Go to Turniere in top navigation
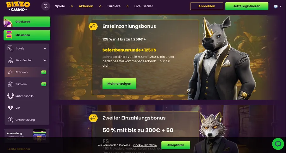This screenshot has height=153, width=286. 114,6
